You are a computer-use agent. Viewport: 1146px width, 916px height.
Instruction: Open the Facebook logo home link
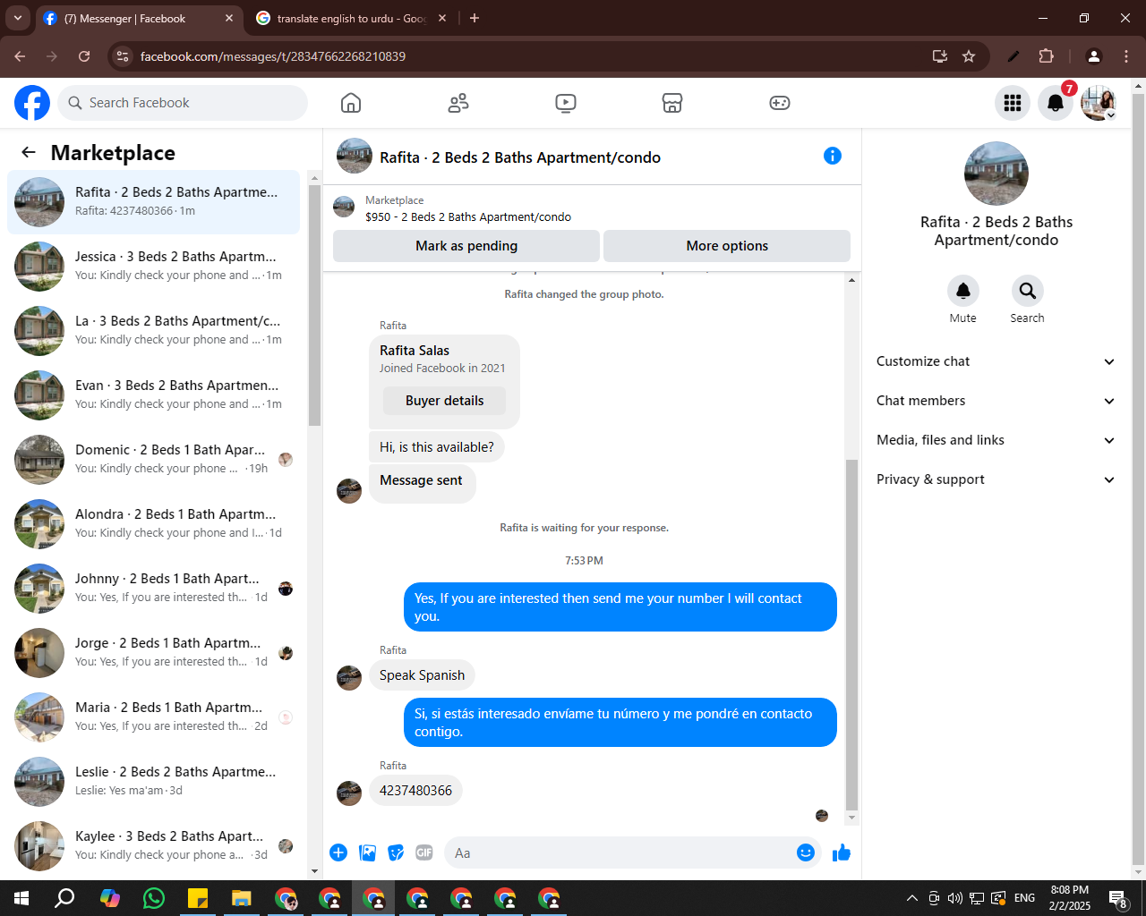coord(32,103)
